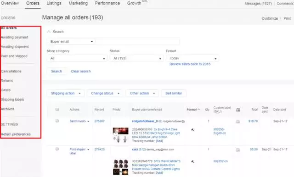
Task: Check the order 276423 row checkbox
Action: pos(57,149)
